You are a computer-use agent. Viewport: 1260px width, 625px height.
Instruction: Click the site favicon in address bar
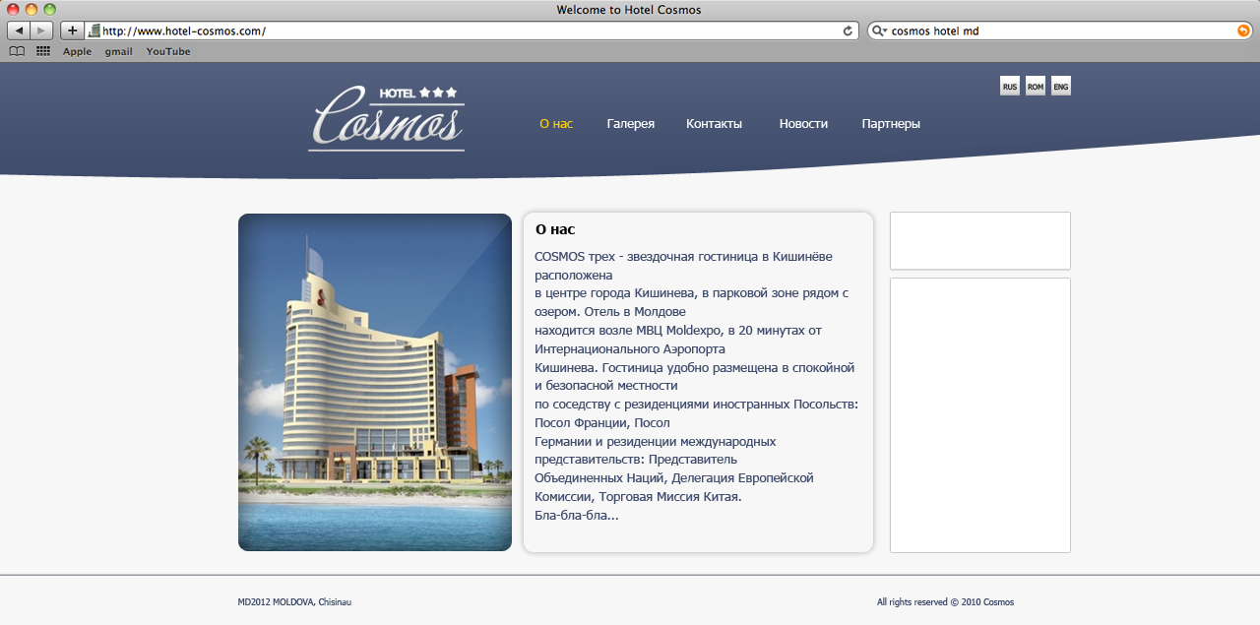tap(94, 31)
